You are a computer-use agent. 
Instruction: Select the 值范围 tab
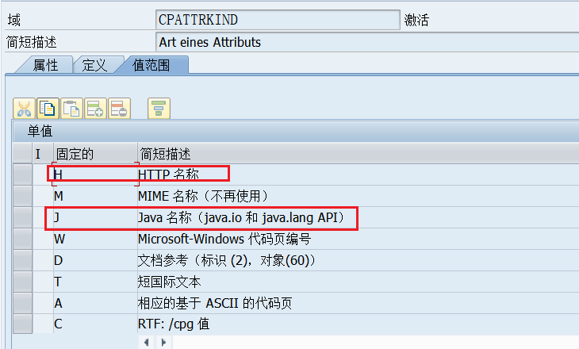click(151, 65)
